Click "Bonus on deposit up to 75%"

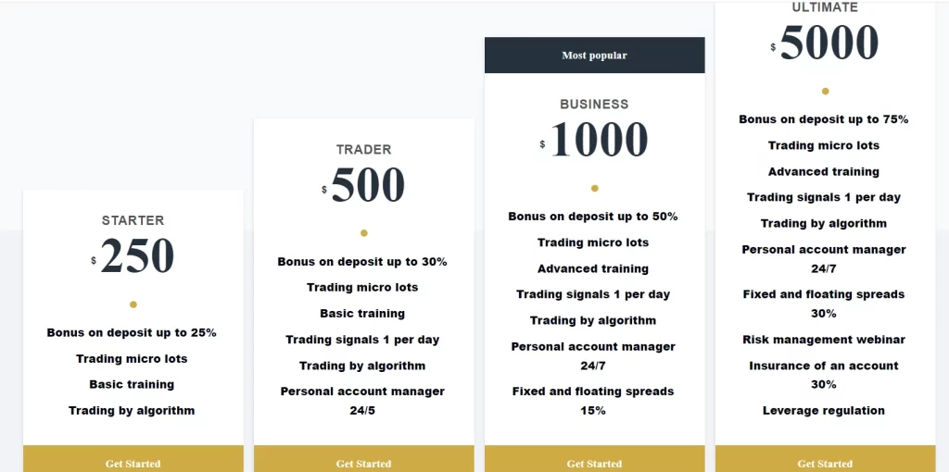(x=823, y=119)
